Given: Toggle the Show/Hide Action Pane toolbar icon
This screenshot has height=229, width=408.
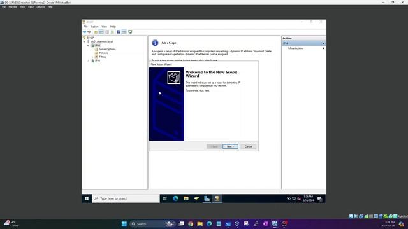Looking at the screenshot, I should pos(124,32).
